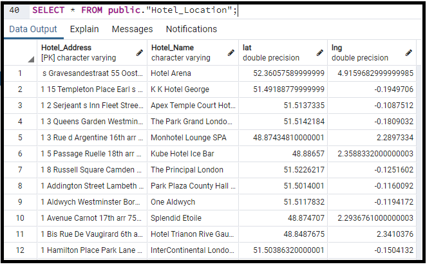Select row number 10 header
434x269 pixels.
tap(20, 218)
